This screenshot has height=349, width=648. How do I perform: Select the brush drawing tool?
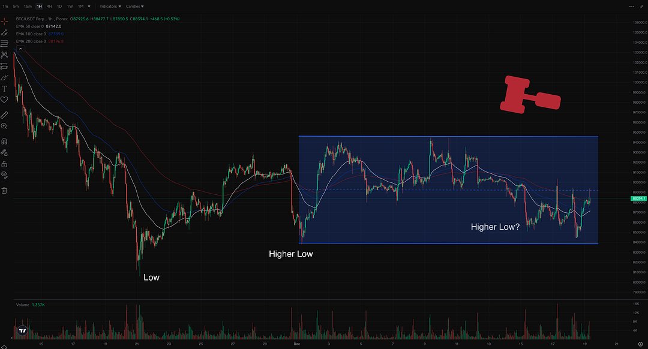pos(4,77)
